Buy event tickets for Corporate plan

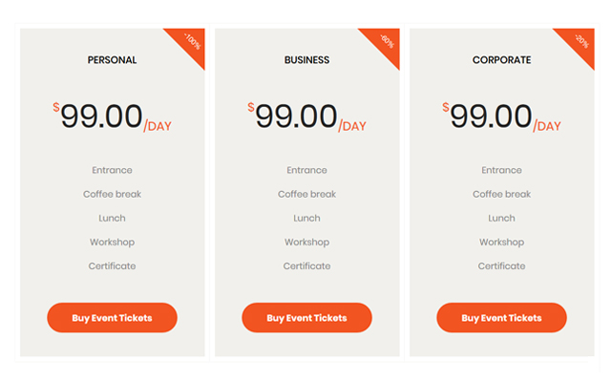click(x=501, y=318)
